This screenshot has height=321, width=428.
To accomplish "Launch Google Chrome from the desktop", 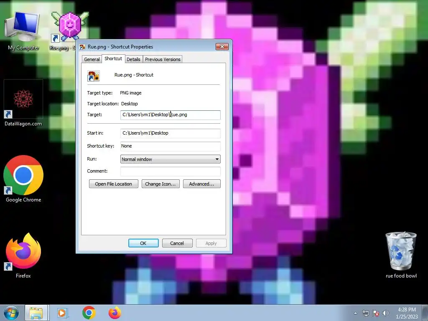I will (x=23, y=179).
